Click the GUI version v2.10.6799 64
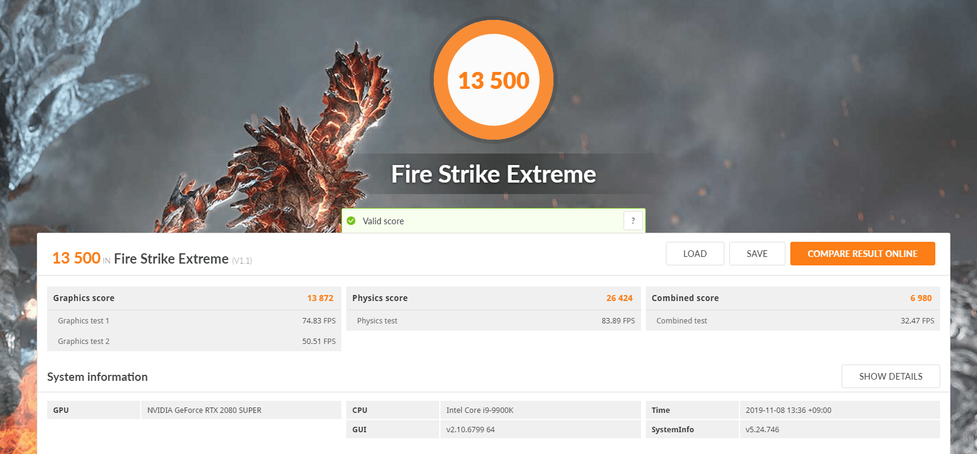 470,430
